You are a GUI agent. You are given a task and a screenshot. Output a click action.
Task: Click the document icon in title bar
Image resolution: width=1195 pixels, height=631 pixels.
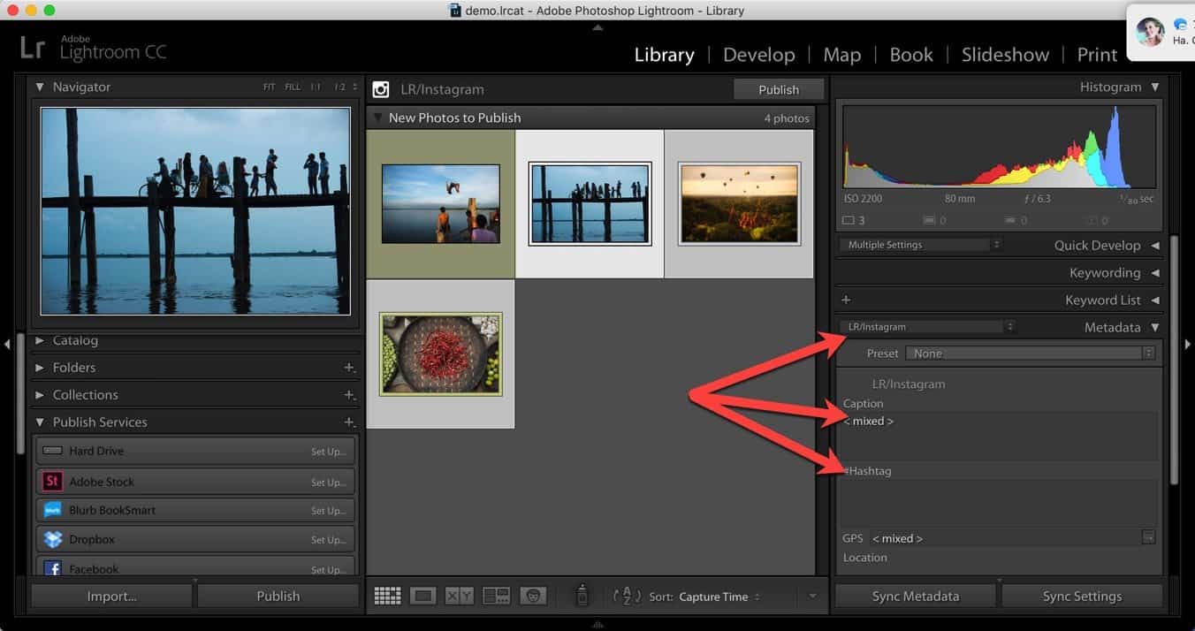pyautogui.click(x=455, y=11)
